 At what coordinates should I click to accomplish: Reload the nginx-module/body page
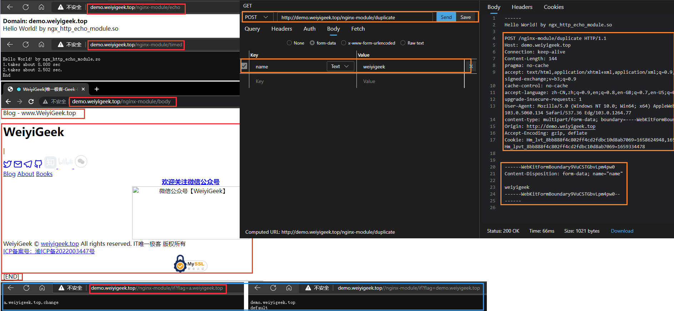pos(31,102)
